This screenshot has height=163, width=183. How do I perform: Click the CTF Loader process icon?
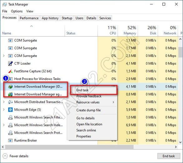10,63
